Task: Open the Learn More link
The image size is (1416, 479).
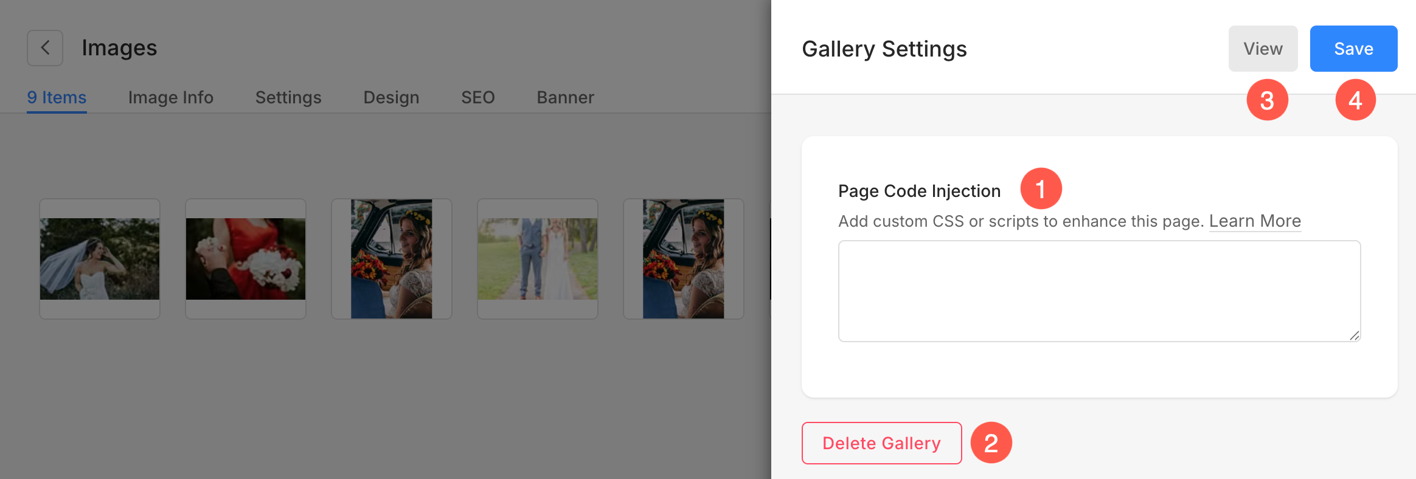Action: click(1255, 221)
